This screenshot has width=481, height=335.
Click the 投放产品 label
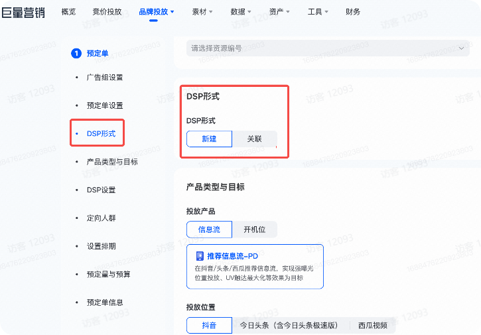[x=200, y=211]
